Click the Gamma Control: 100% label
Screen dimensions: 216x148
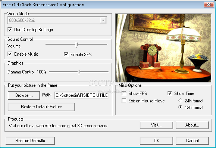click(x=27, y=72)
